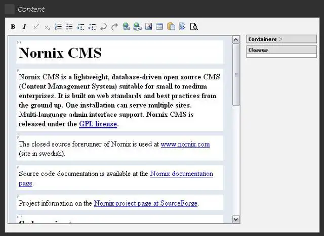Follow the www.nornix.com link
Image resolution: width=324 pixels, height=236 pixels.
tap(185, 144)
